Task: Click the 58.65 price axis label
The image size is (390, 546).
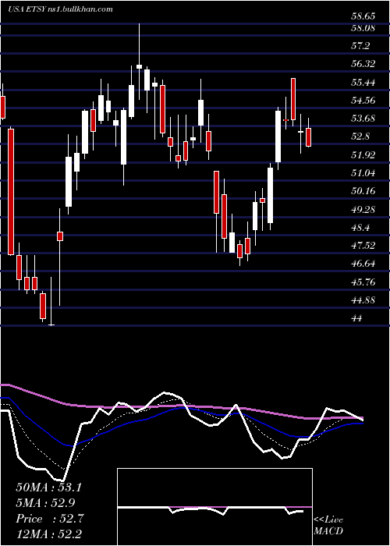Action: coord(363,16)
